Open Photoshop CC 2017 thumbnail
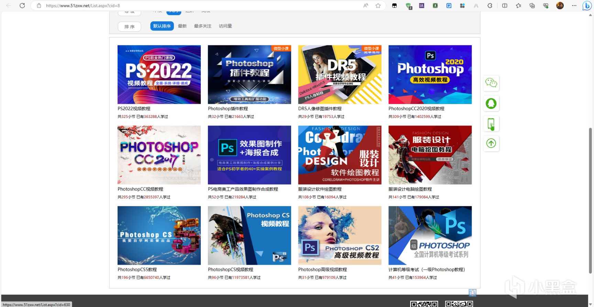This screenshot has width=594, height=307. 159,155
